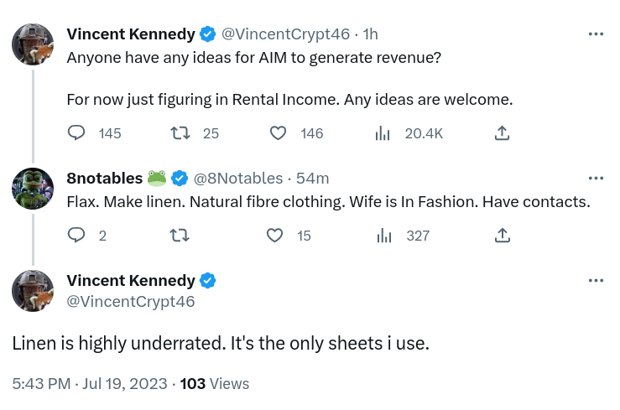This screenshot has height=410, width=620.
Task: Click Vincent Kennedy's avatar on top tweet
Action: [x=33, y=44]
